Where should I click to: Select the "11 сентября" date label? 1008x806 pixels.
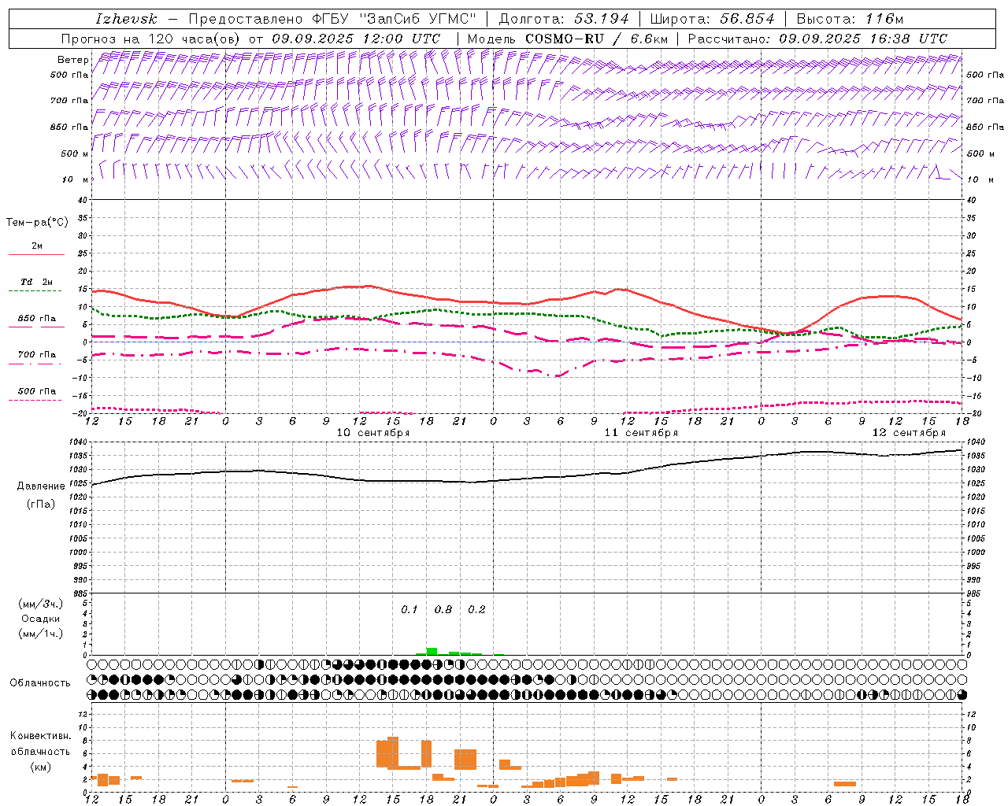click(641, 433)
